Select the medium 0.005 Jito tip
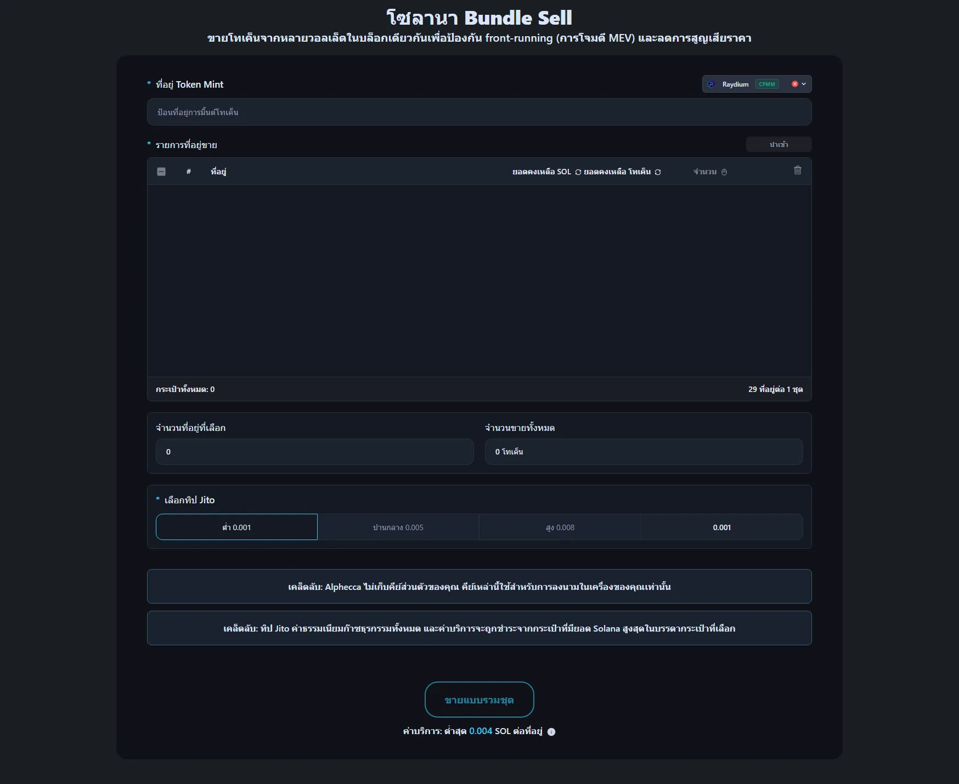This screenshot has height=784, width=959. pos(398,527)
